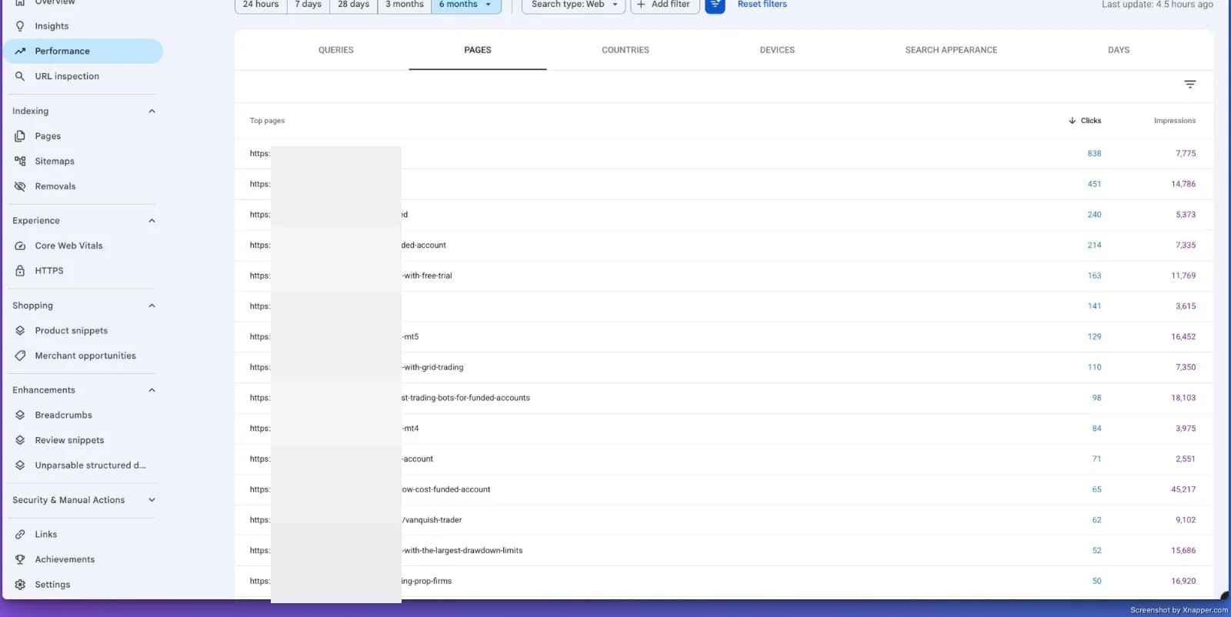Click Reset filters link
The height and width of the screenshot is (617, 1231).
762,5
